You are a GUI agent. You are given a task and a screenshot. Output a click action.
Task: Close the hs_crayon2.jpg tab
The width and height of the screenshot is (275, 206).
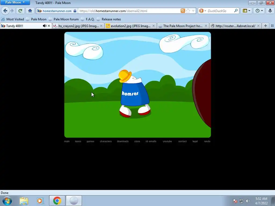[101, 26]
